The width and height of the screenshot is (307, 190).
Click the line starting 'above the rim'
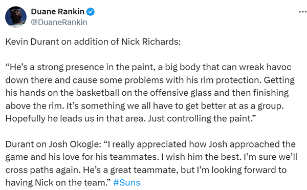pyautogui.click(x=144, y=106)
